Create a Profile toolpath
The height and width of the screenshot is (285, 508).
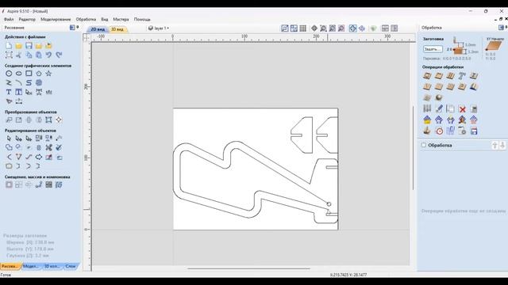coord(427,76)
